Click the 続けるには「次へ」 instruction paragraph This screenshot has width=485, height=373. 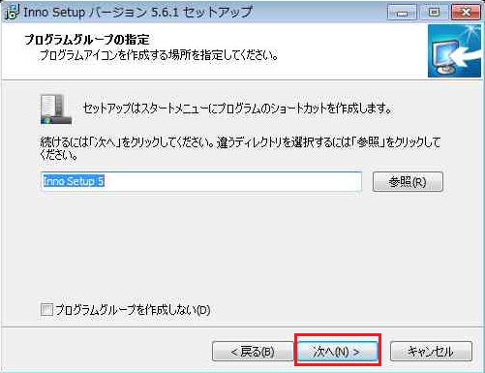[240, 148]
